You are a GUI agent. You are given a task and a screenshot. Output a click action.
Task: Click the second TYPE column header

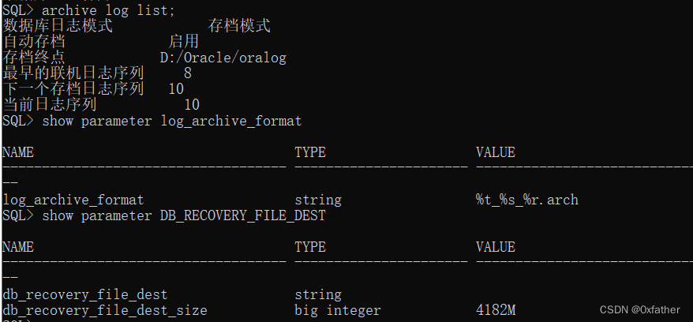click(x=310, y=247)
